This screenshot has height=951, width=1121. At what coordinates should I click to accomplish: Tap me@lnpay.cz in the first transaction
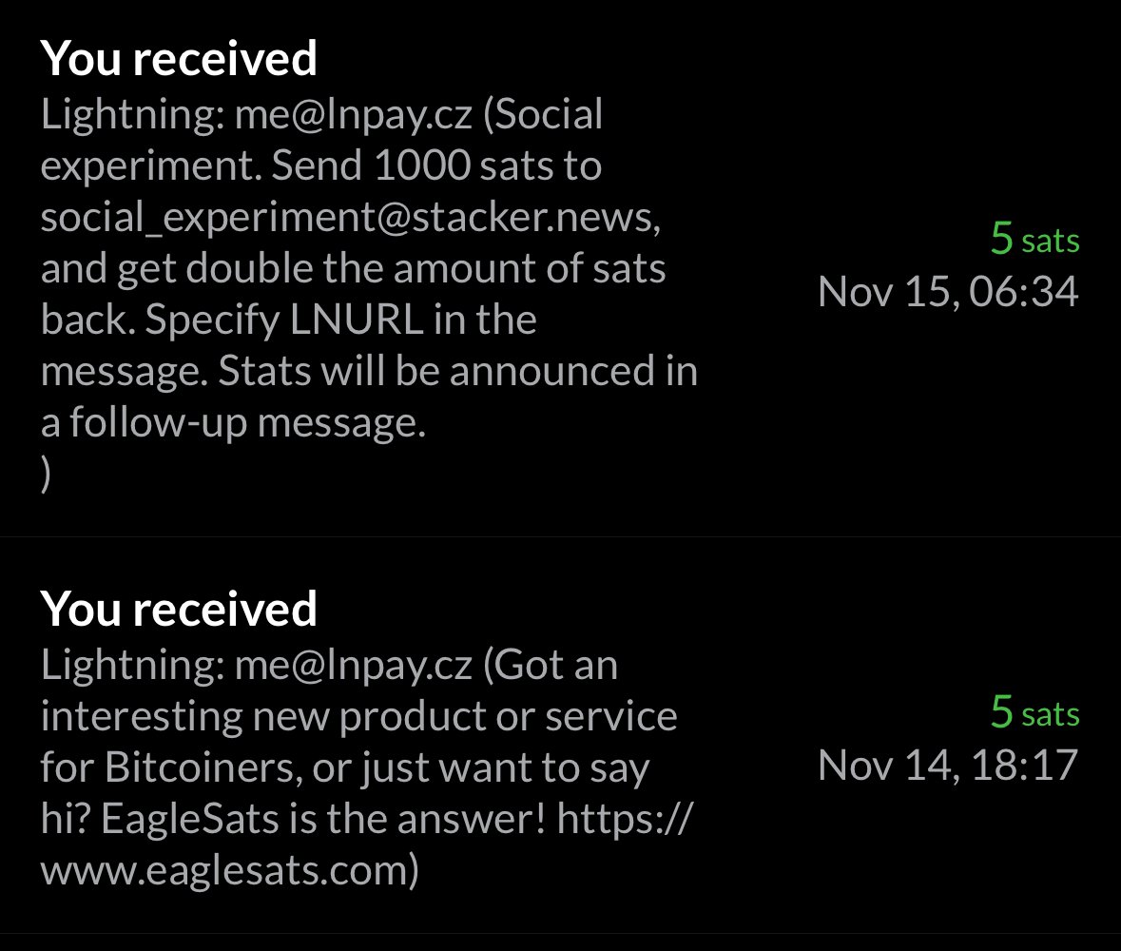(353, 114)
